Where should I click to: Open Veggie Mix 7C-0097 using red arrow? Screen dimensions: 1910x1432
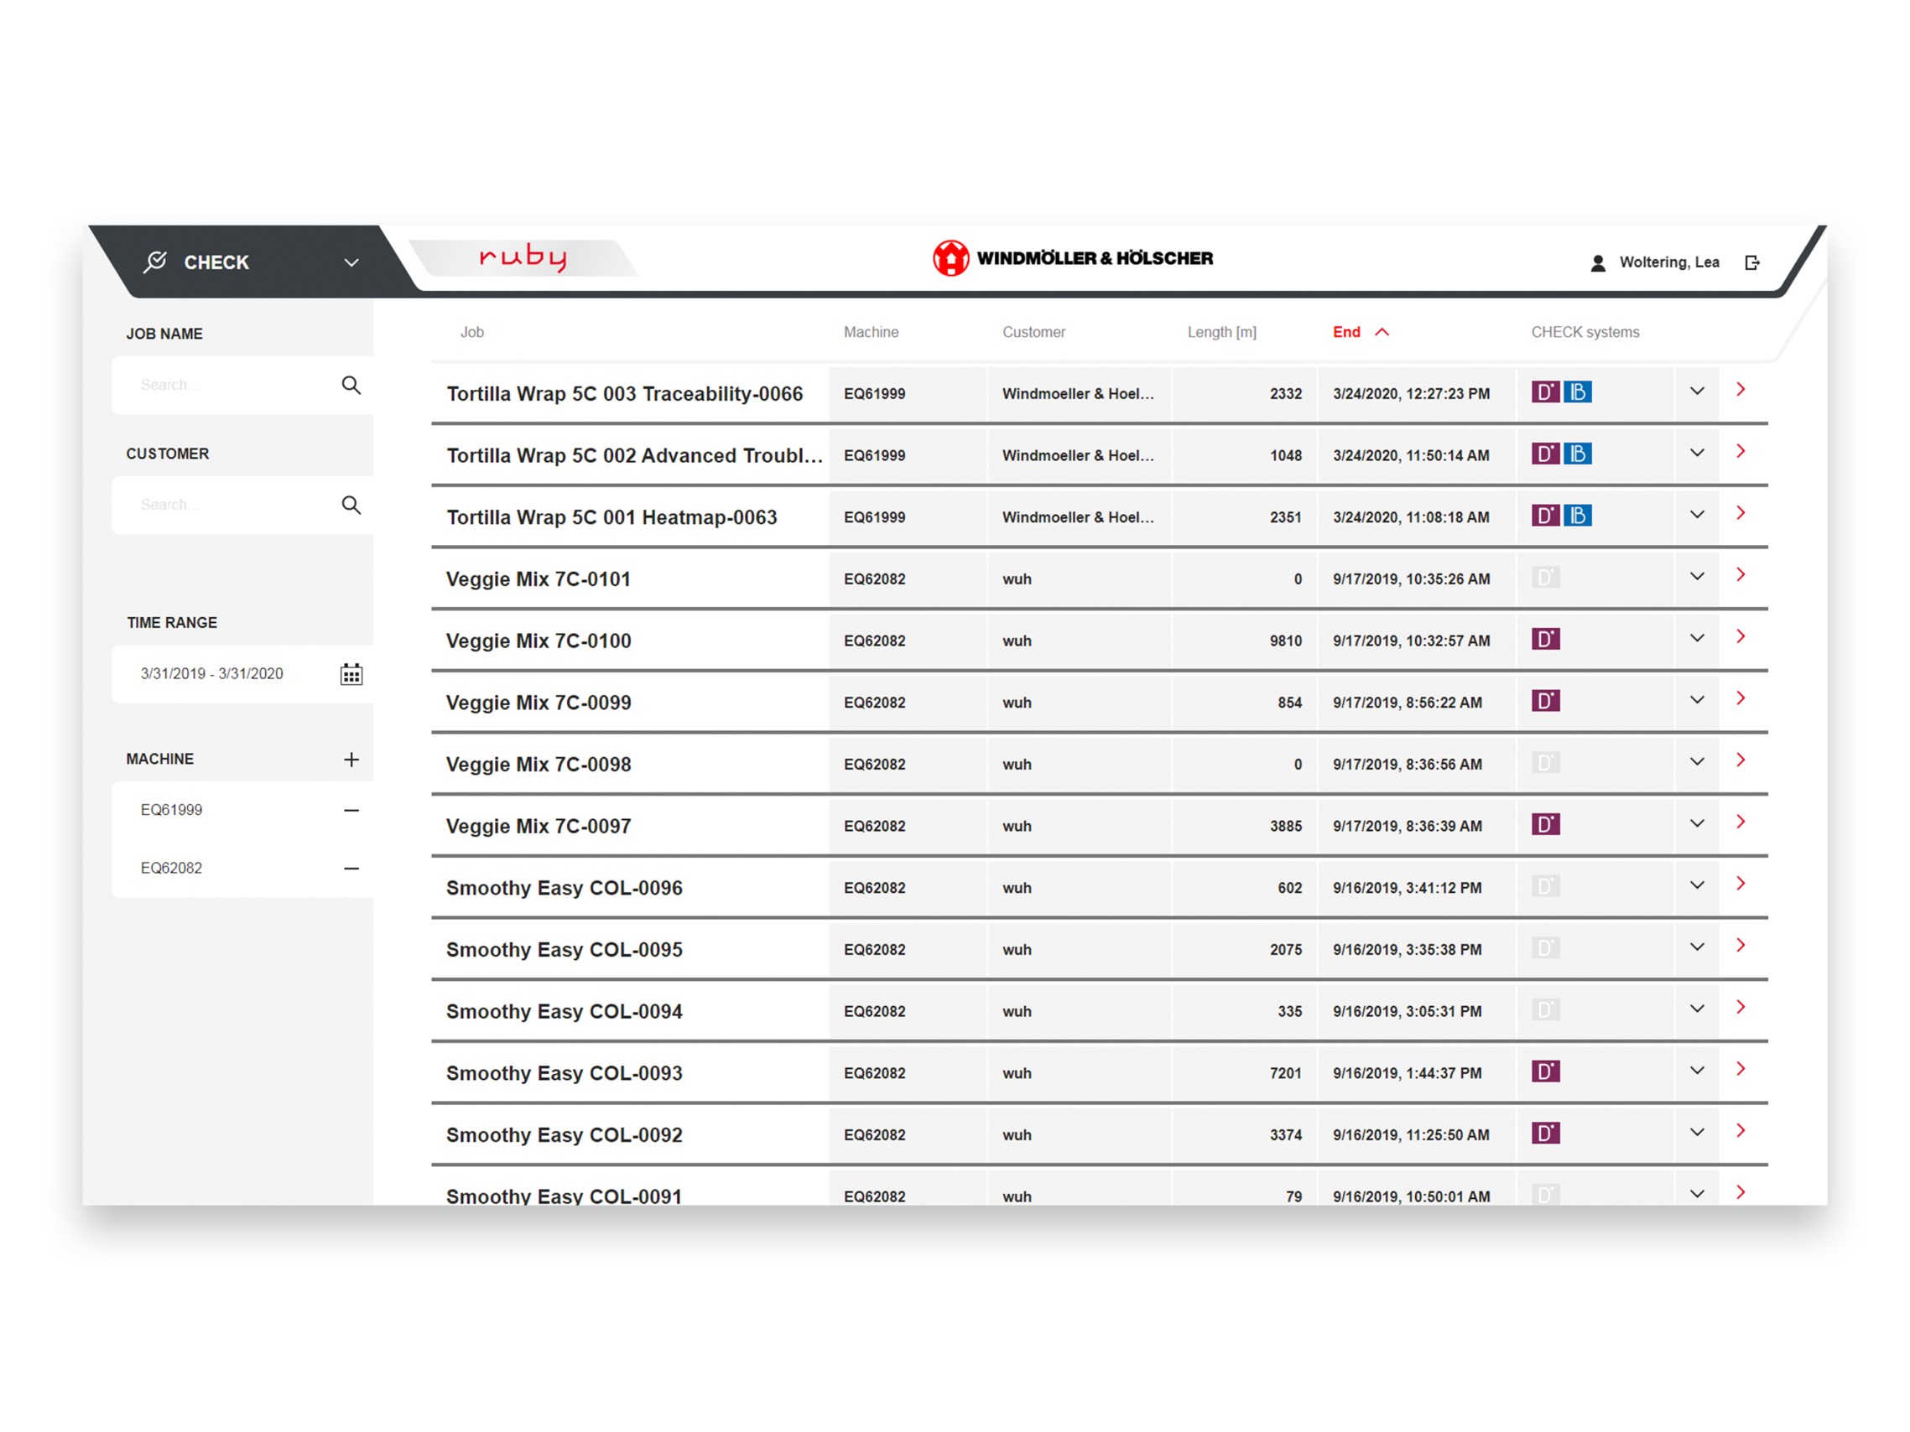click(1740, 822)
